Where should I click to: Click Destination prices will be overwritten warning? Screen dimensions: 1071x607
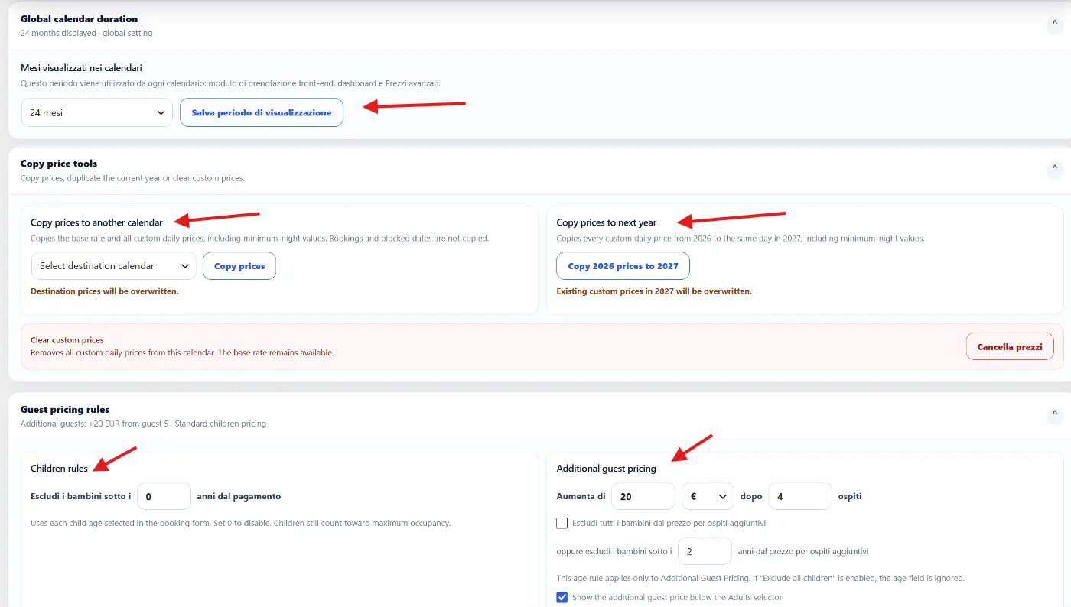pyautogui.click(x=104, y=291)
